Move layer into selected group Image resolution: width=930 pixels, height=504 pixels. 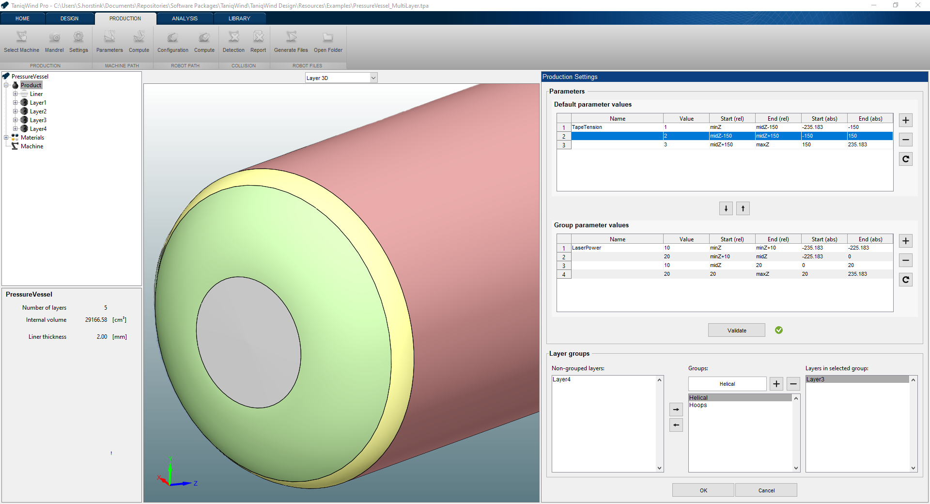(676, 409)
